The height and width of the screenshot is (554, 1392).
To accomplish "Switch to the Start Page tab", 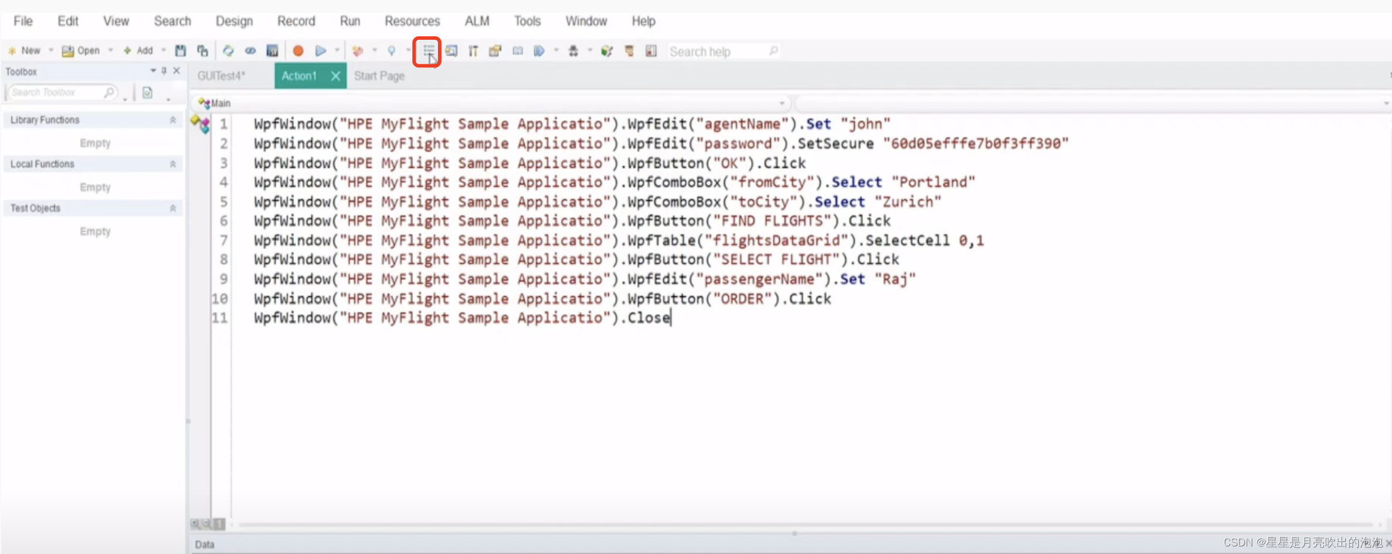I will click(x=379, y=76).
